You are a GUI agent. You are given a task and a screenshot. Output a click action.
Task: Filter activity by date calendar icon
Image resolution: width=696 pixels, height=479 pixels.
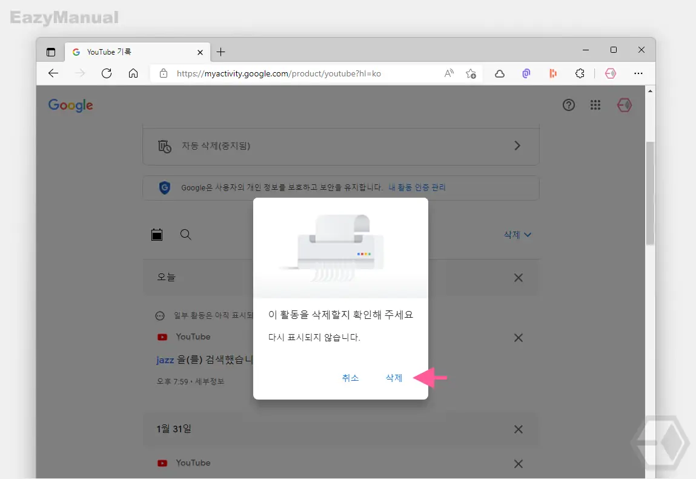(x=157, y=235)
